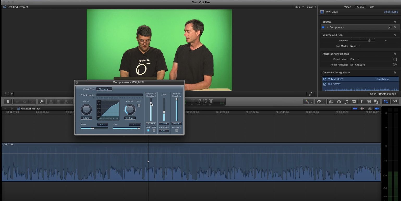Open the Generators Browser icon

[369, 102]
